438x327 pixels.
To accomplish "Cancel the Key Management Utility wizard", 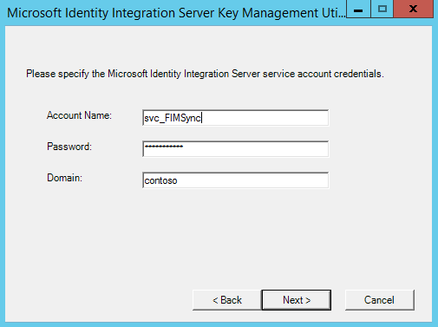I will (380, 300).
